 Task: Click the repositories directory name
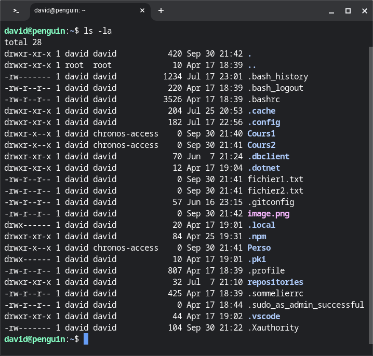point(275,282)
